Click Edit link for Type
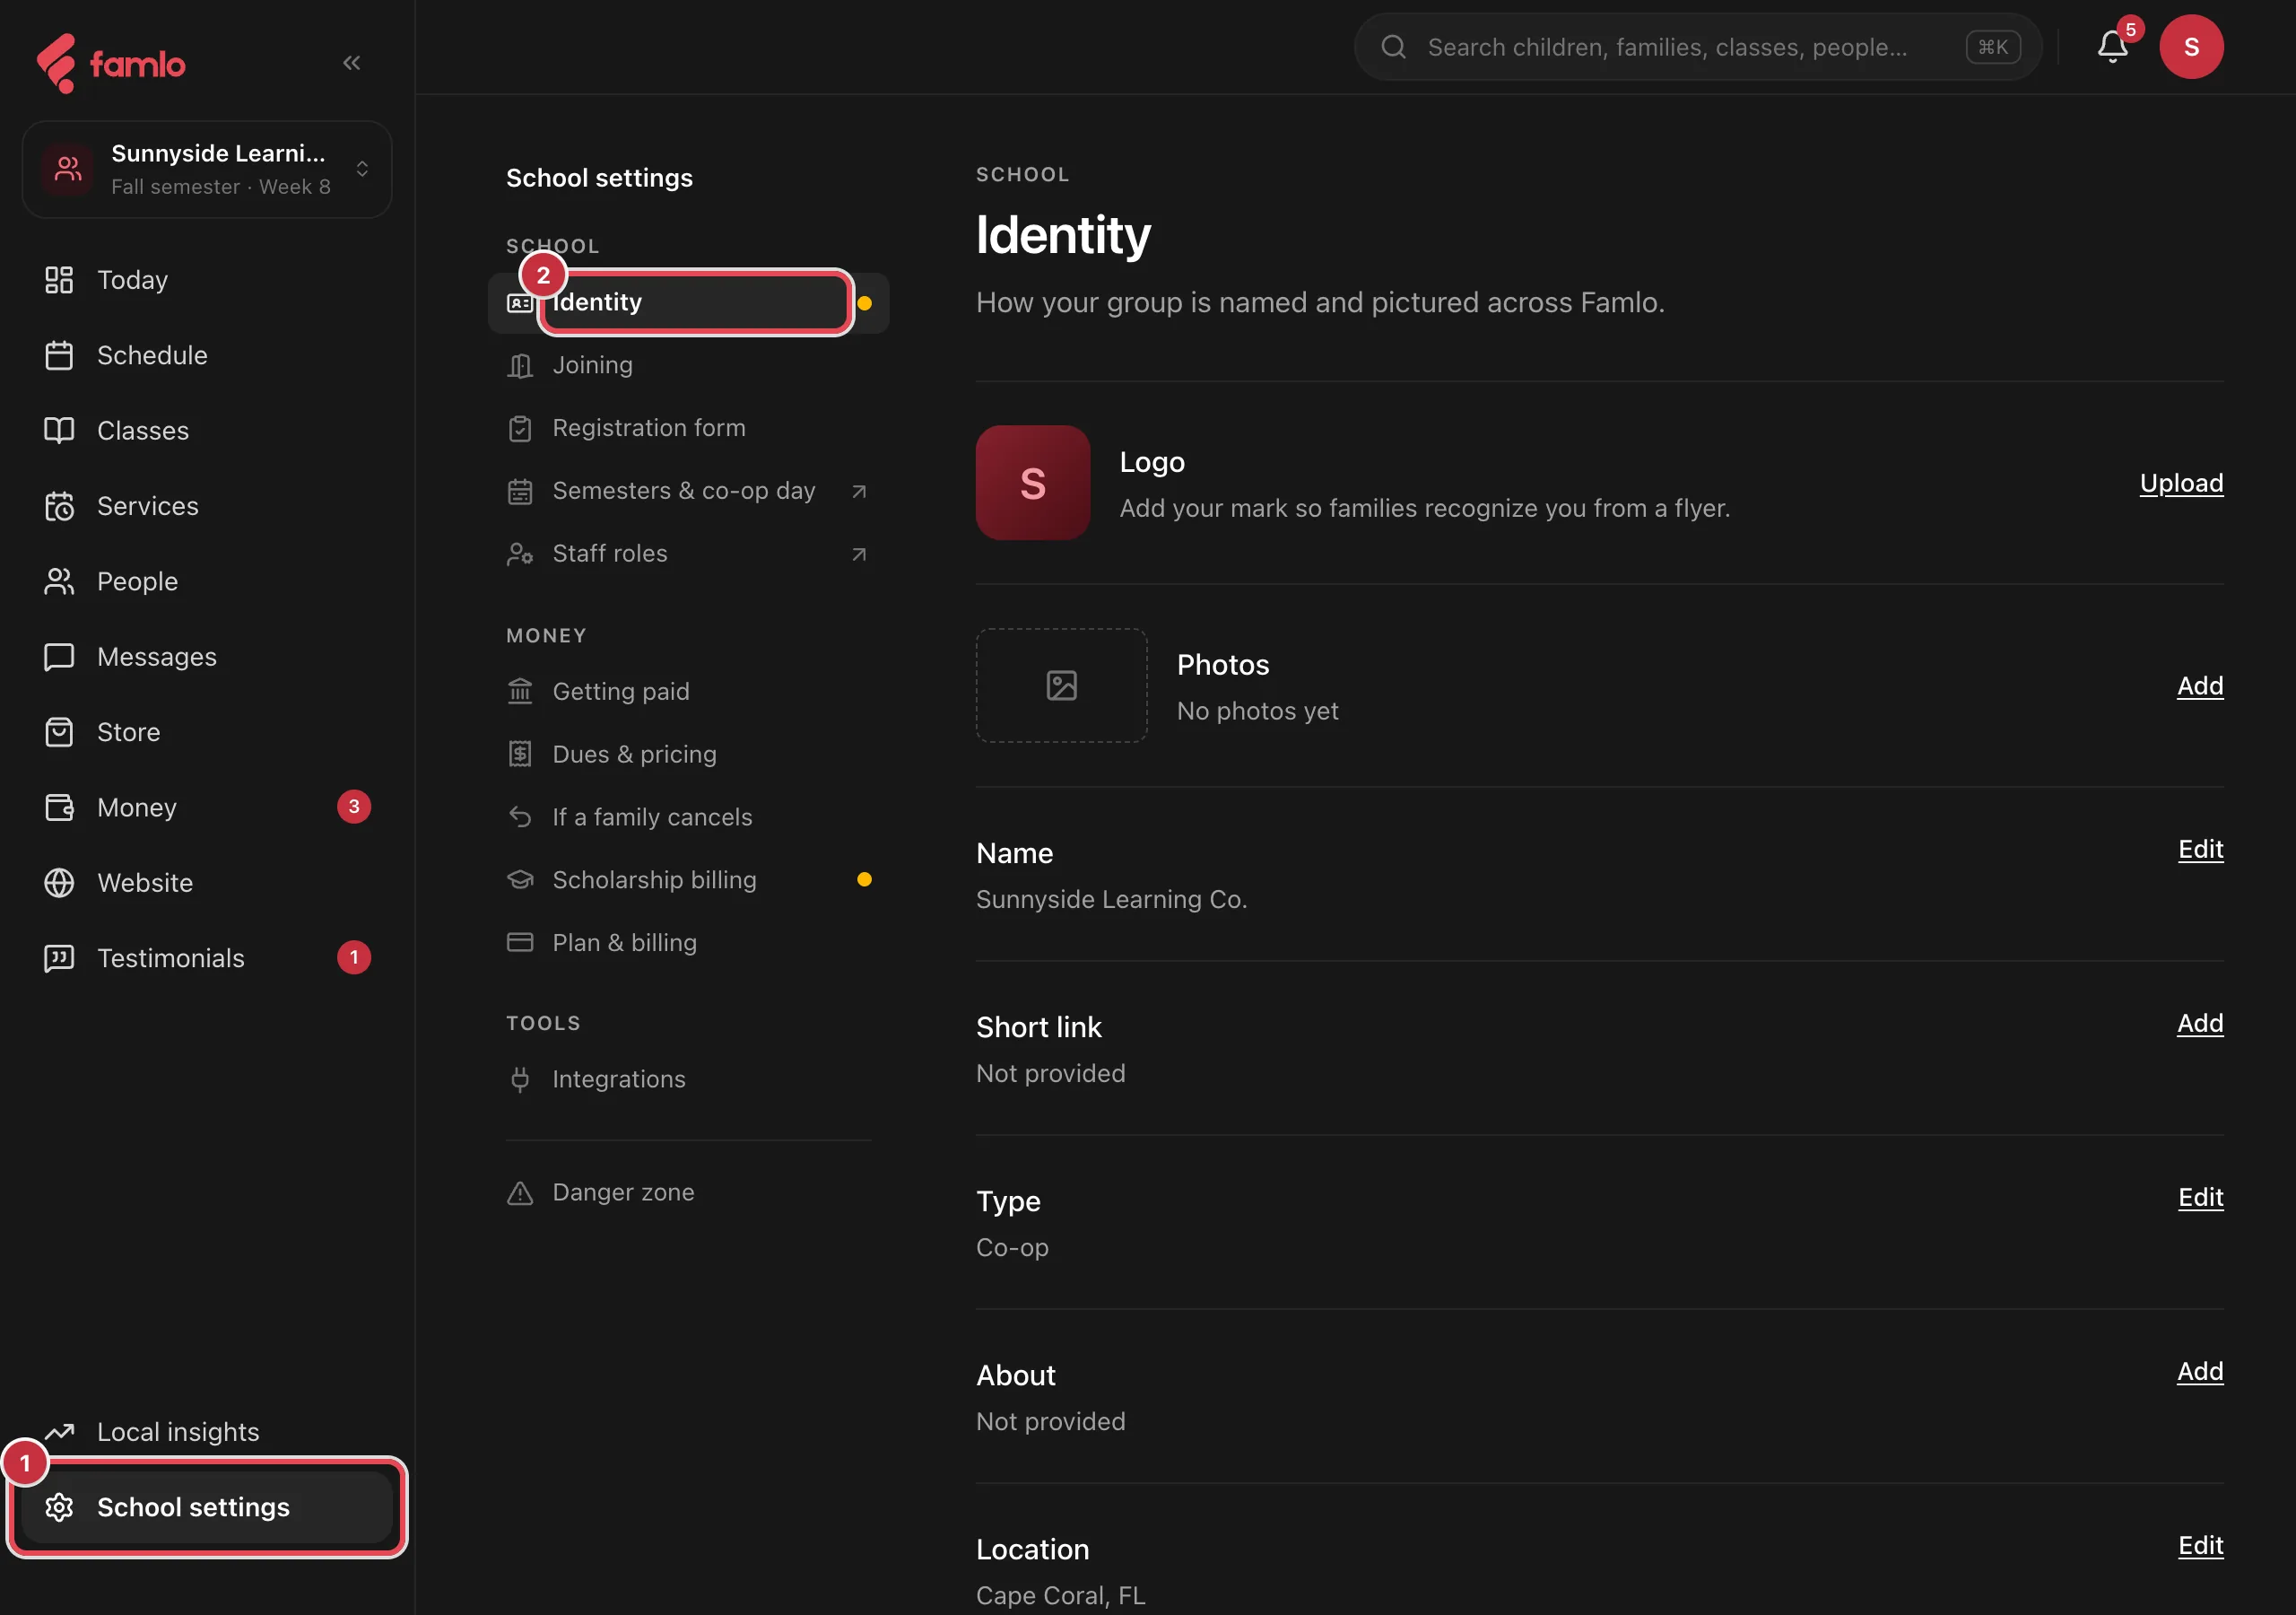The height and width of the screenshot is (1615, 2296). tap(2201, 1198)
